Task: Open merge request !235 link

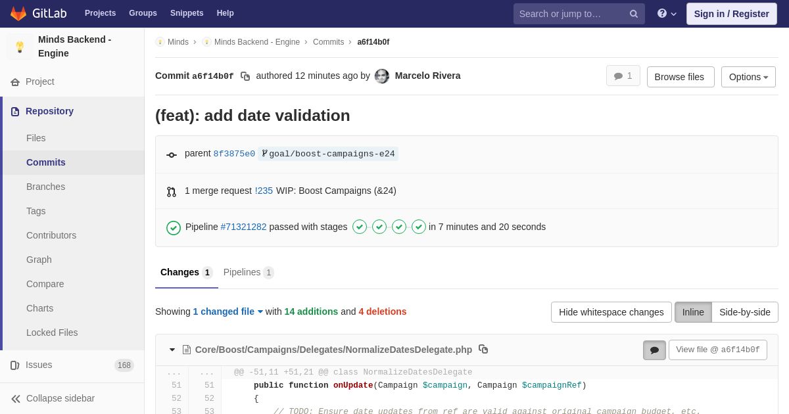Action: (264, 191)
